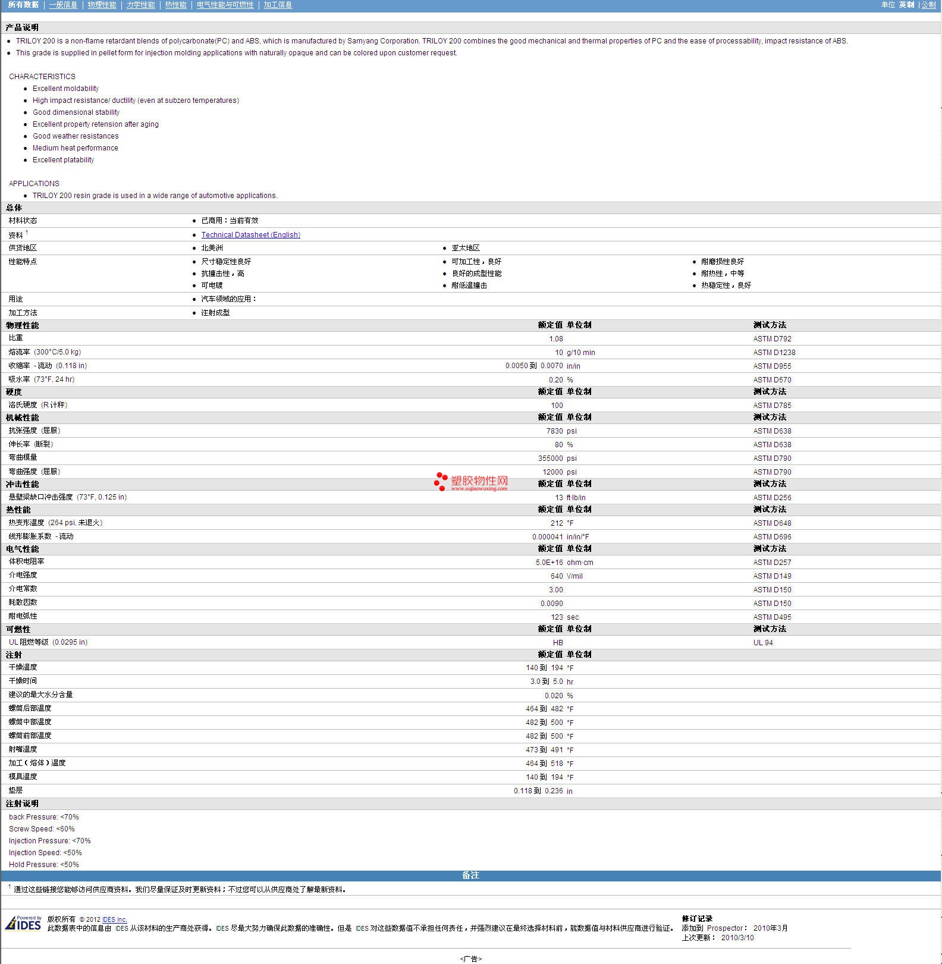
Task: Switch to the 电气性能与可燃性 tab
Action: 225,5
